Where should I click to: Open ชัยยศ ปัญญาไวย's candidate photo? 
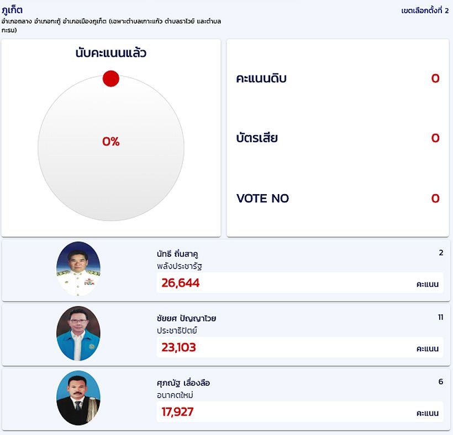[78, 333]
